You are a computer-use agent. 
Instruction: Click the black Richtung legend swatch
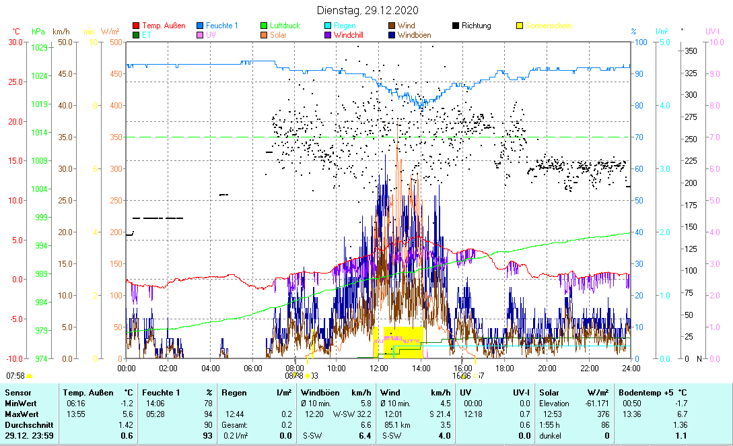pyautogui.click(x=456, y=26)
